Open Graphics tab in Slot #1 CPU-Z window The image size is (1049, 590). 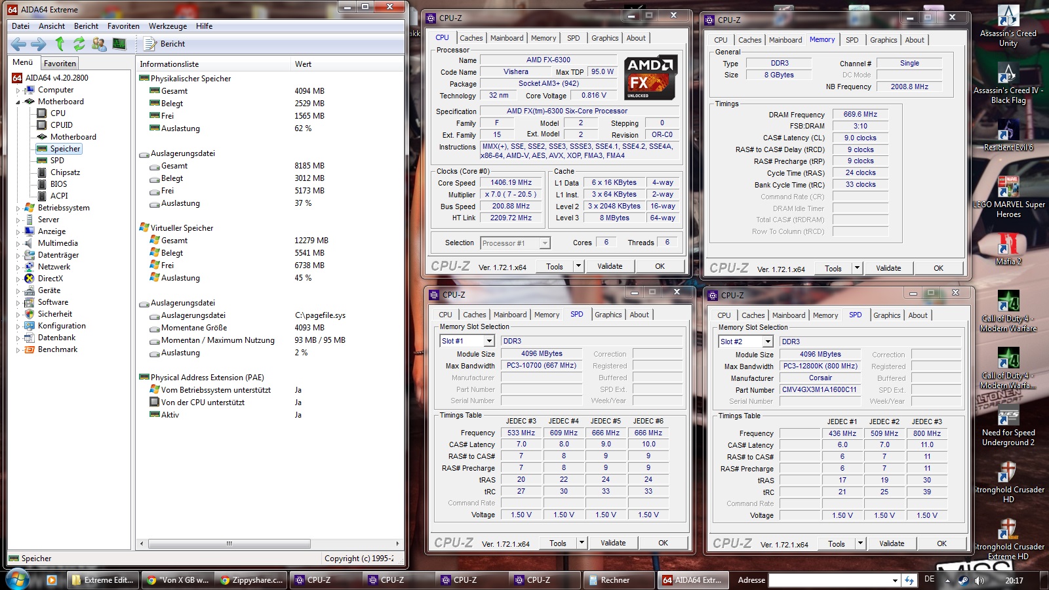[608, 315]
